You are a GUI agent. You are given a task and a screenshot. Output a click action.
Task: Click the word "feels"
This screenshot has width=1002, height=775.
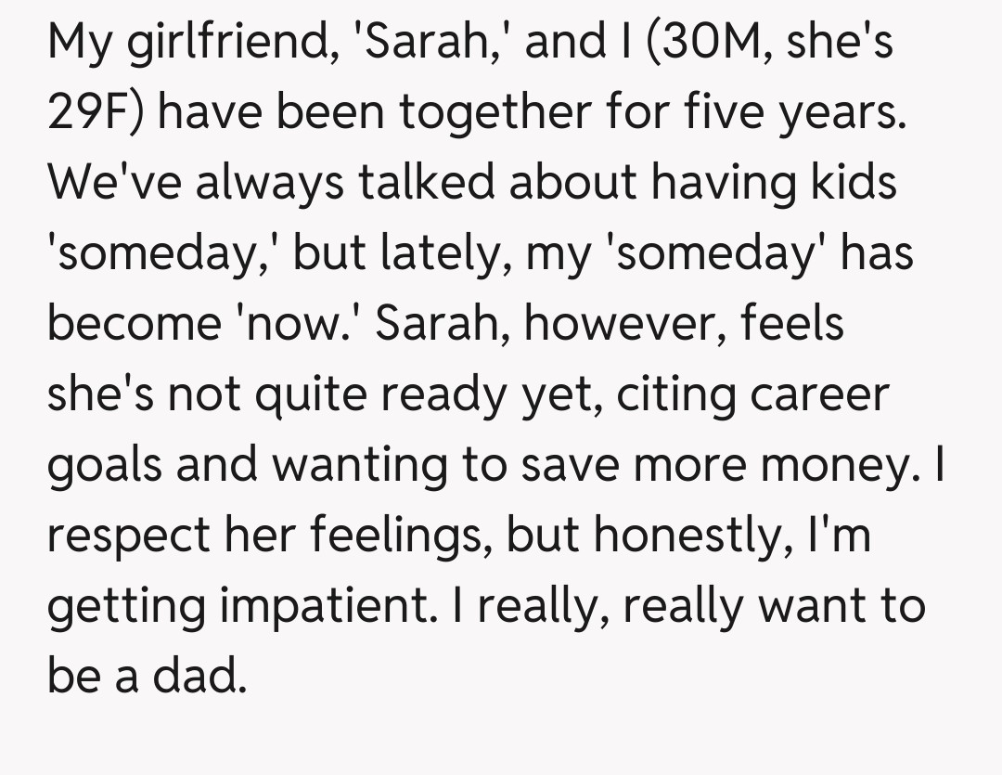[x=791, y=325]
